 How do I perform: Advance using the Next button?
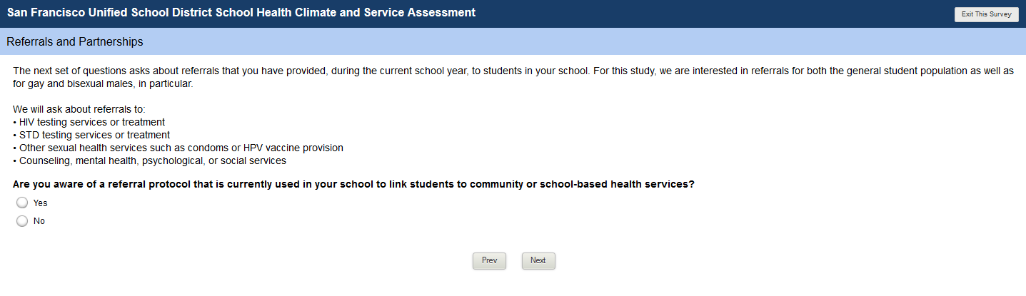click(x=538, y=261)
